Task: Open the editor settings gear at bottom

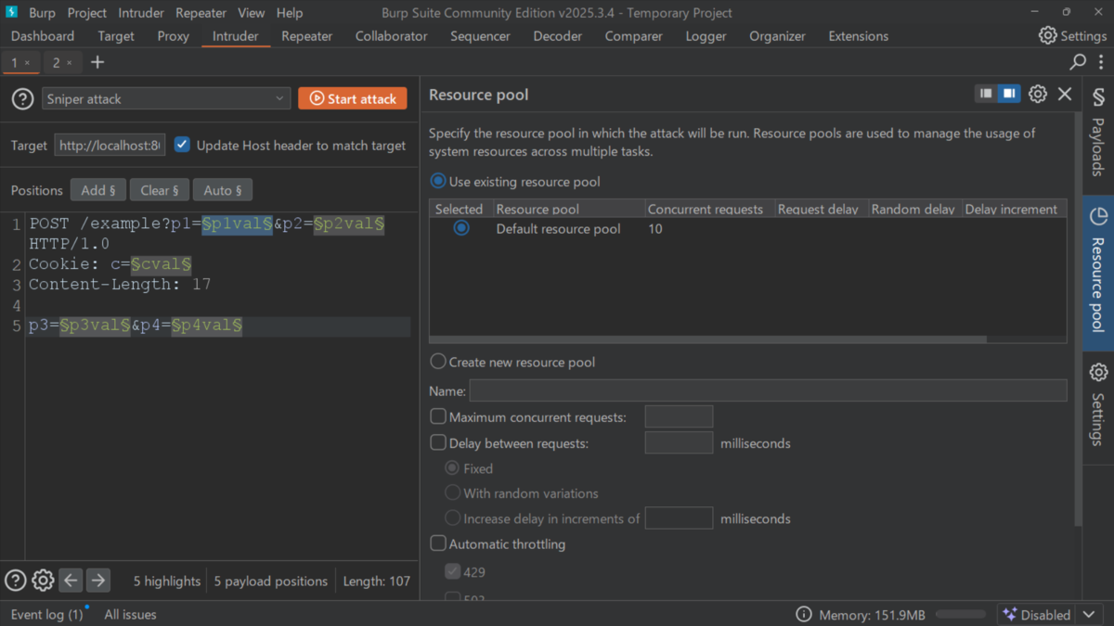Action: (43, 581)
